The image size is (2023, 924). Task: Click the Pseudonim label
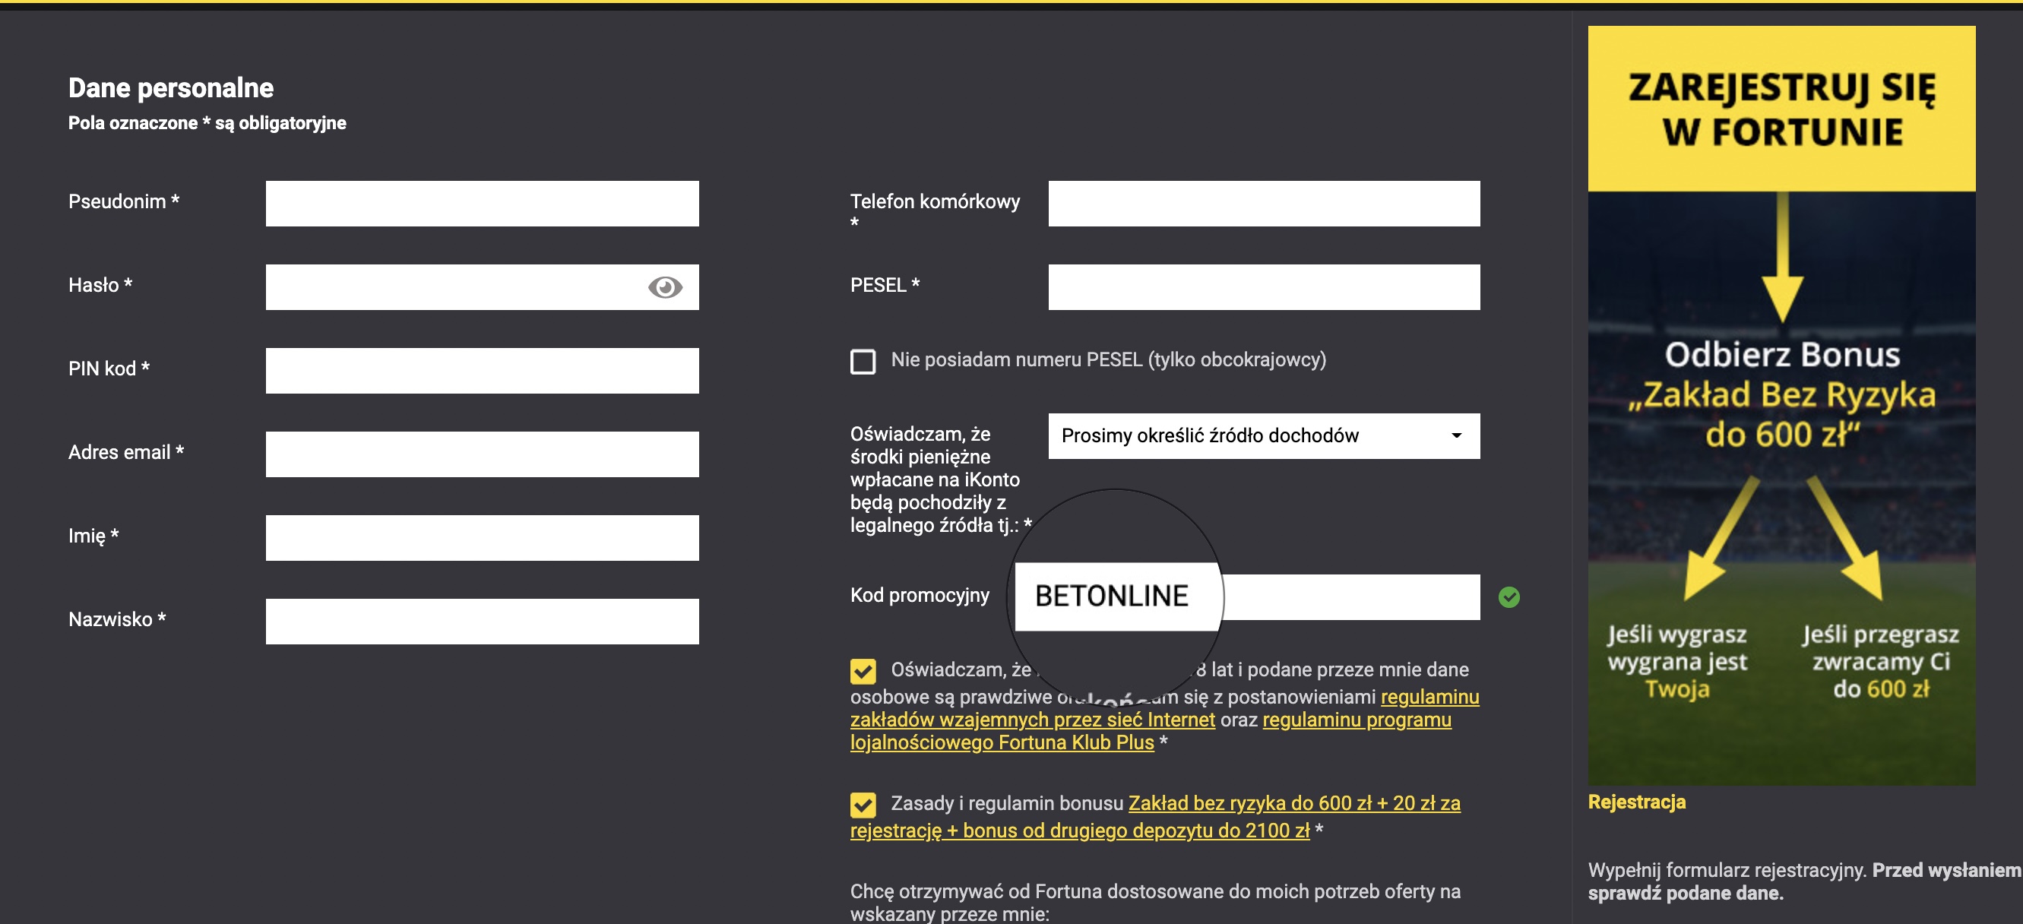(x=124, y=201)
